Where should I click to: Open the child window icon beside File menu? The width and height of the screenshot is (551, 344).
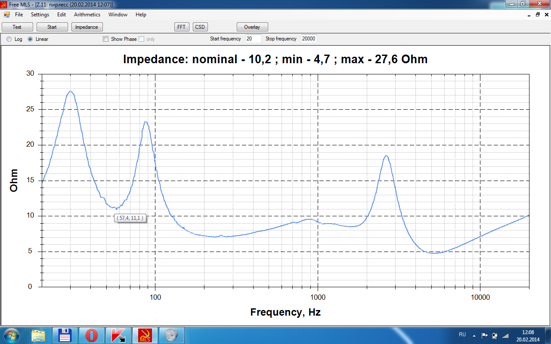coord(7,15)
